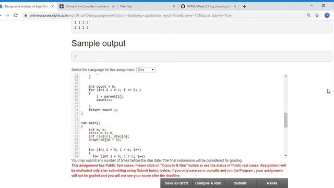Click the code editor scrollbar down arrow
The height and width of the screenshot is (188, 334).
coord(285,156)
